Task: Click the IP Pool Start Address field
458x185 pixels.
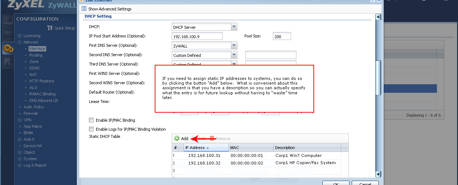Action: click(x=197, y=36)
